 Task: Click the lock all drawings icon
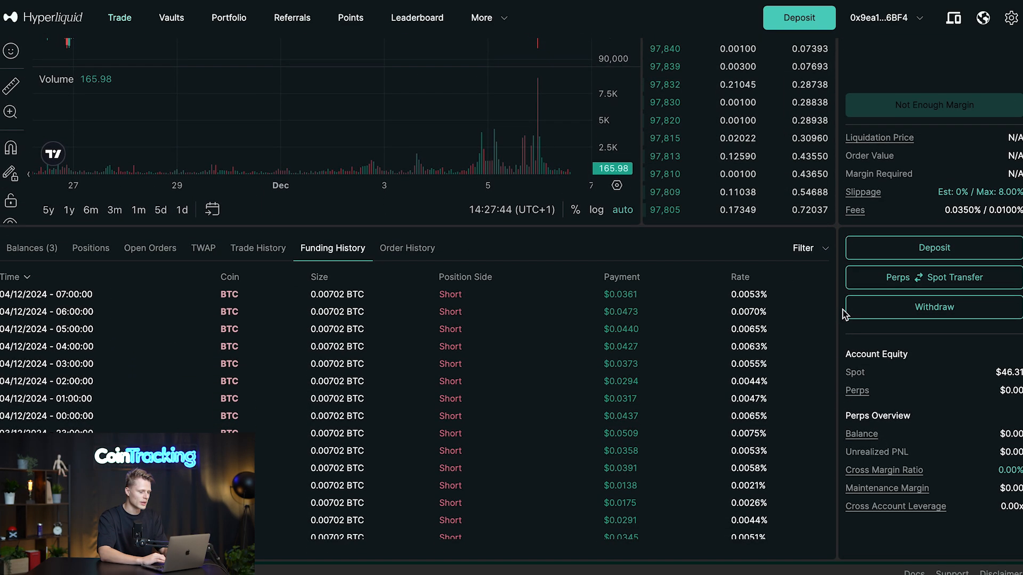pos(11,201)
